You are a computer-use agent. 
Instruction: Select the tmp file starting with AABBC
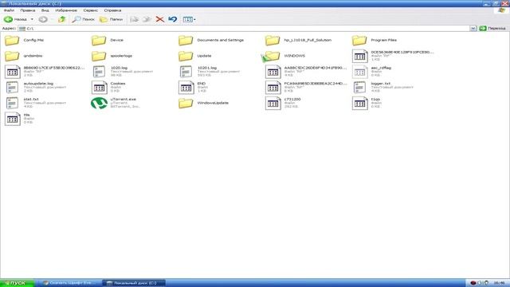306,72
